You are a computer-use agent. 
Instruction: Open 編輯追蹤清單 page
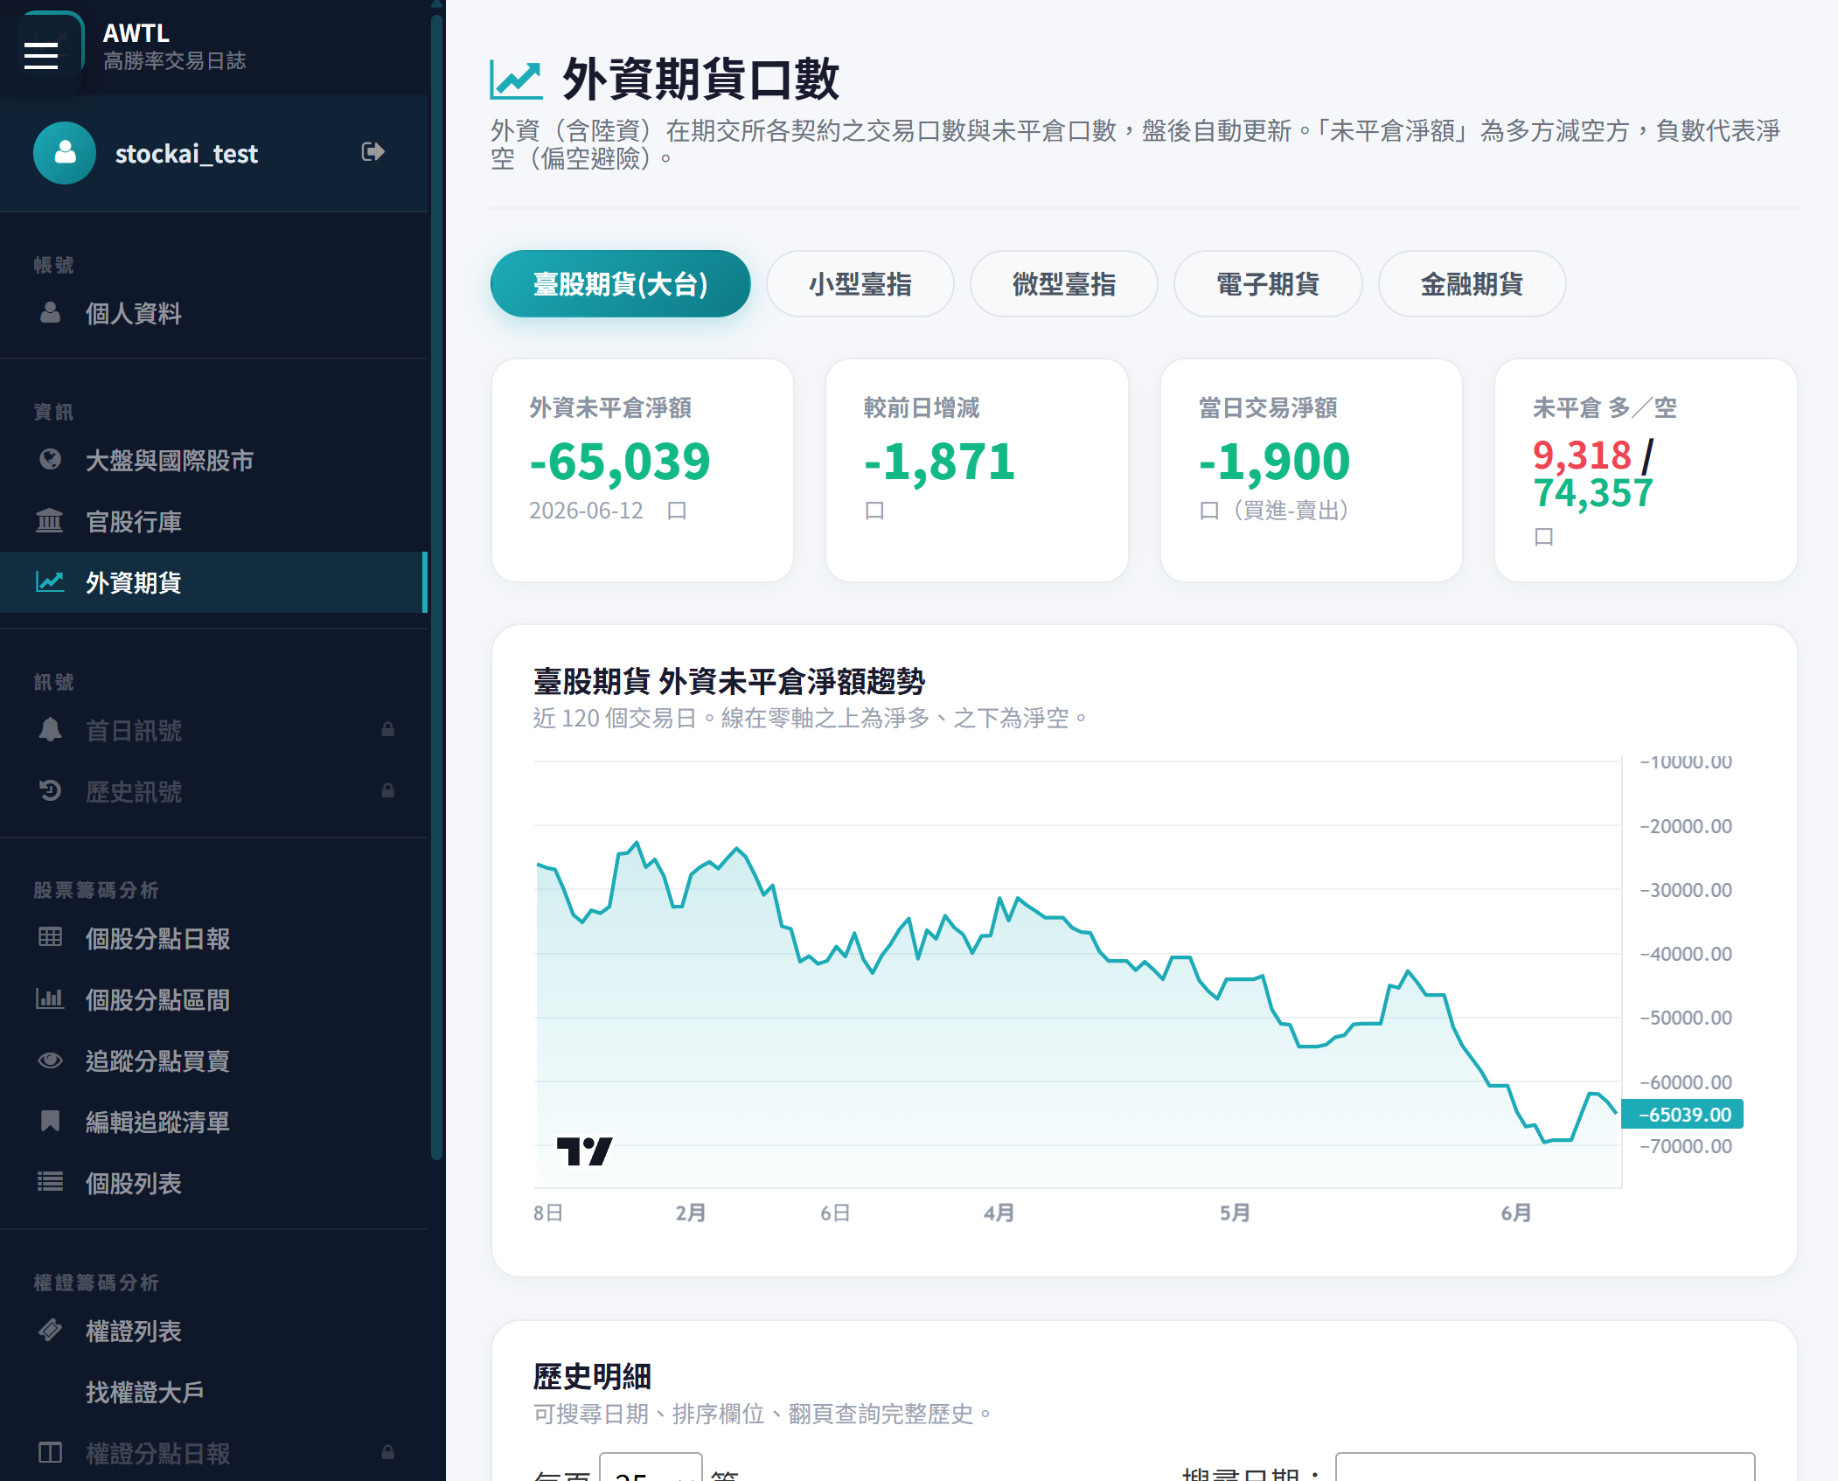(213, 1122)
